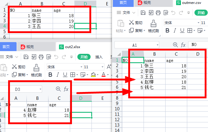208x132 pixels.
Task: Click 格式刷 format painter in outmer.csv
Action: pyautogui.click(x=153, y=26)
